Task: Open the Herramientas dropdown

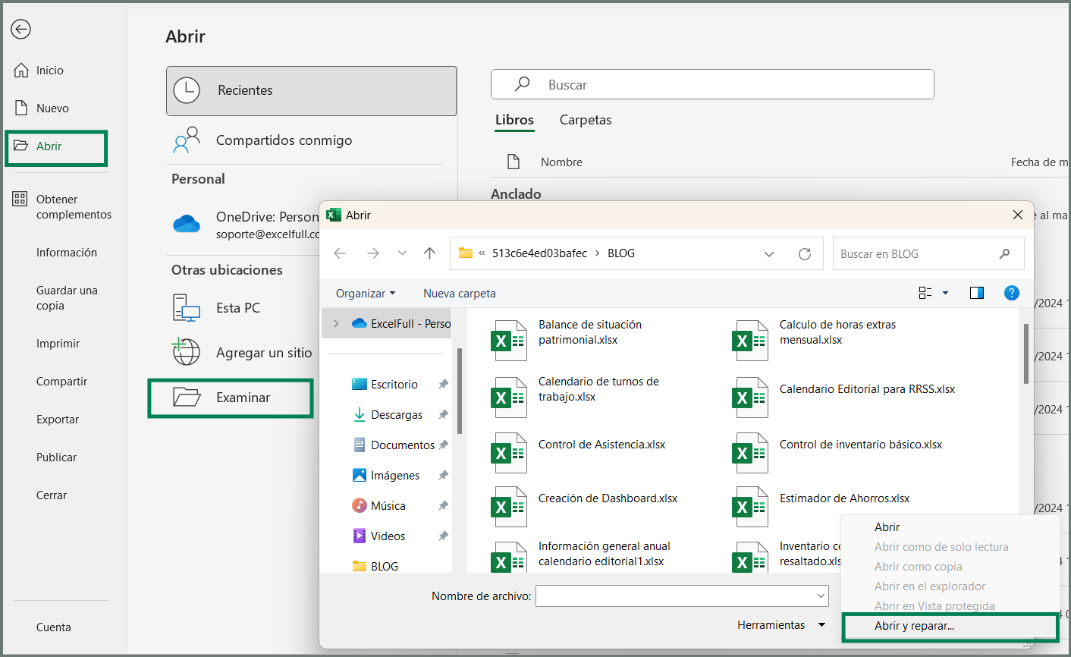Action: [780, 625]
